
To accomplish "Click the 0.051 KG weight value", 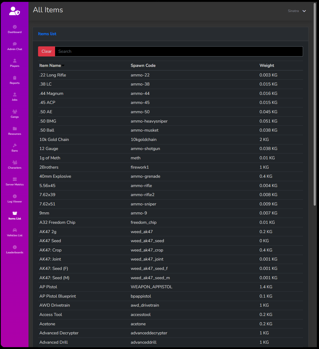I will click(x=268, y=121).
